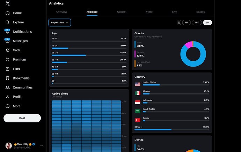Select the 28D time range
This screenshot has width=241, height=152.
point(197,23)
